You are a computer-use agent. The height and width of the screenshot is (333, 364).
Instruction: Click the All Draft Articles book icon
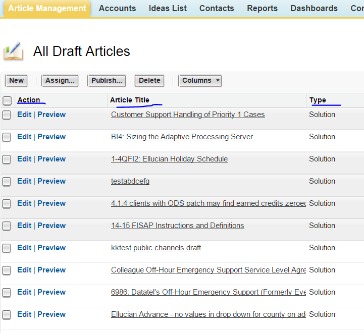tap(13, 51)
